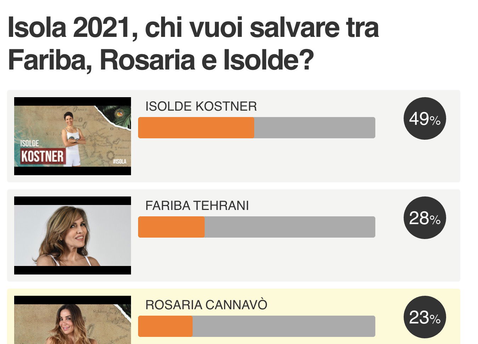This screenshot has height=344, width=478.
Task: Click the gray portion of Rosaria's bar
Action: point(284,326)
